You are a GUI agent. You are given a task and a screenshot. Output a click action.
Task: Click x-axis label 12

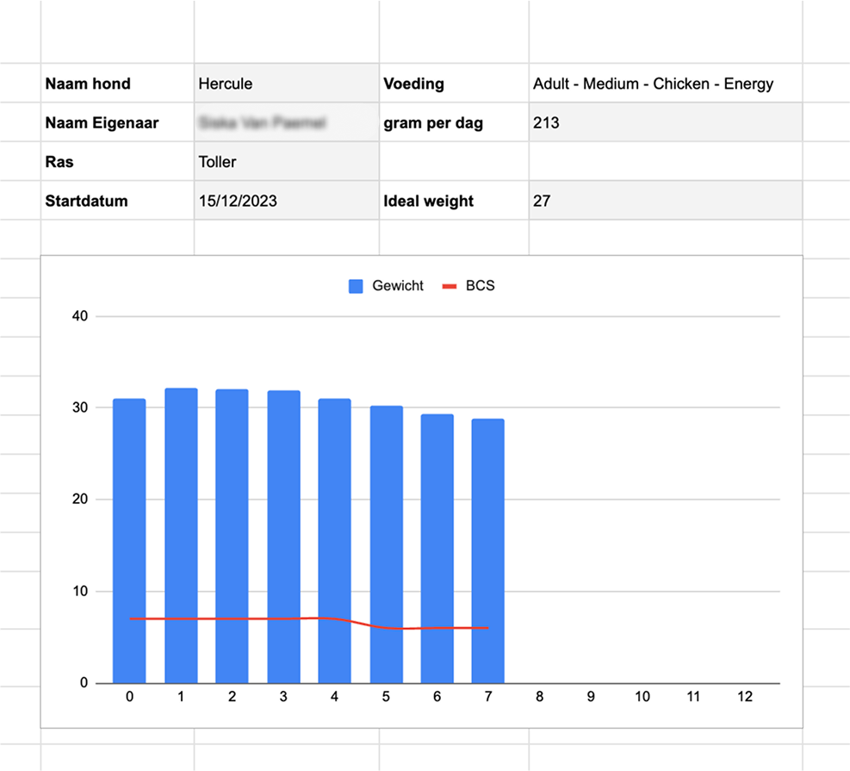[745, 697]
